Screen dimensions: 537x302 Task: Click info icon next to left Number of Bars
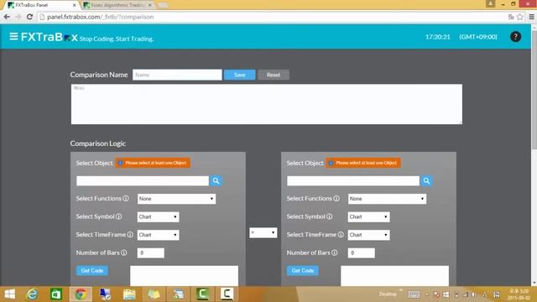tap(124, 253)
